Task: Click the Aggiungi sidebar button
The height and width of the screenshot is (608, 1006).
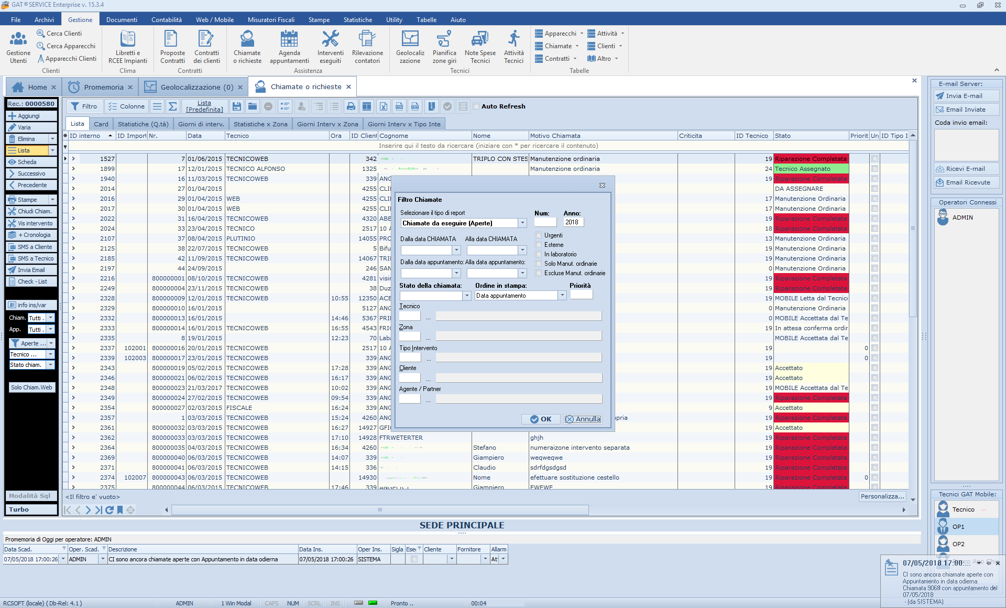Action: 31,116
